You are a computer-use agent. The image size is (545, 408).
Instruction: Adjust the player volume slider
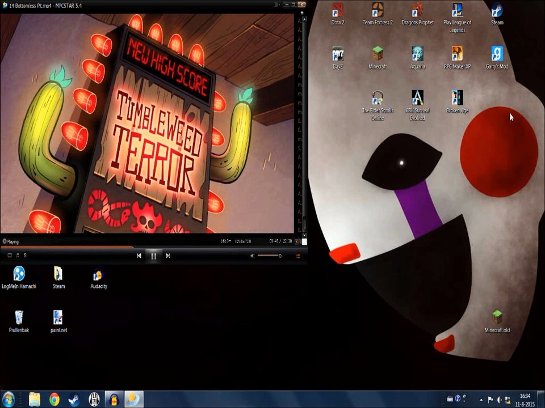(x=270, y=256)
